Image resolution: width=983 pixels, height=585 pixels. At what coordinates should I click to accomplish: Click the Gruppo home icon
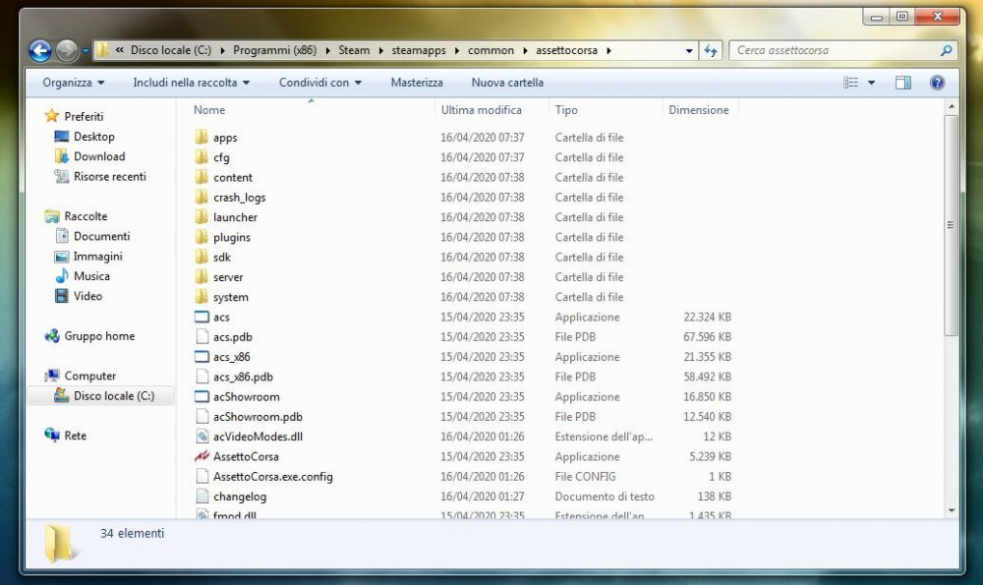52,336
